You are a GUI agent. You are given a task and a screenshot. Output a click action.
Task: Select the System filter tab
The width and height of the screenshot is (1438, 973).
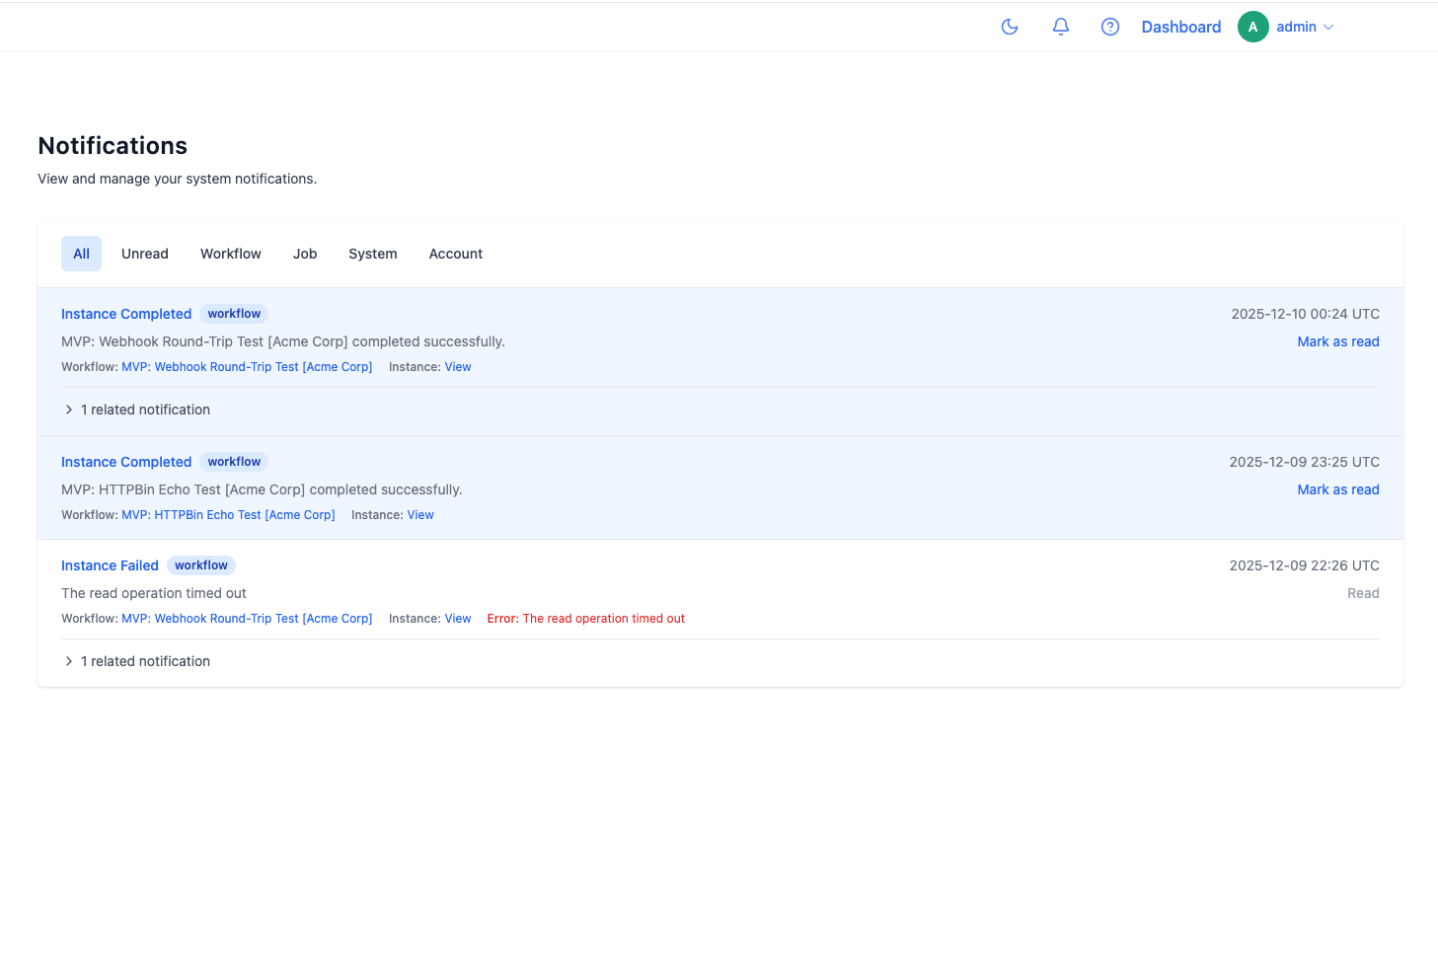tap(373, 254)
